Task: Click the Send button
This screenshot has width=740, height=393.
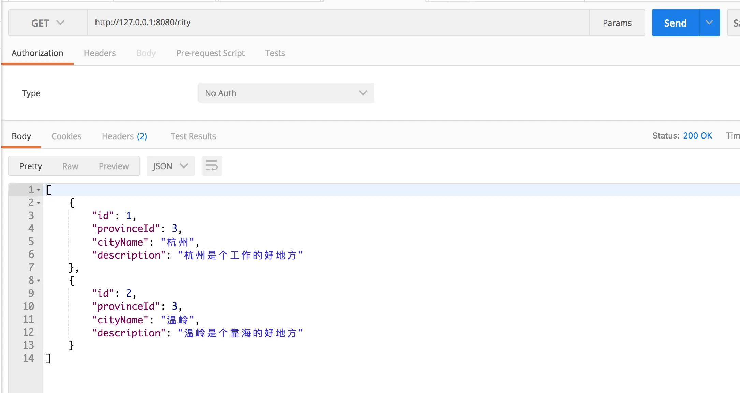Action: 675,23
